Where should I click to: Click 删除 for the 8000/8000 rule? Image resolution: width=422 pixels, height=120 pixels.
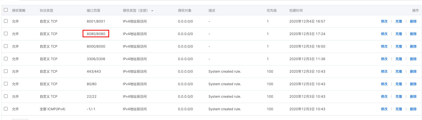pos(413,46)
